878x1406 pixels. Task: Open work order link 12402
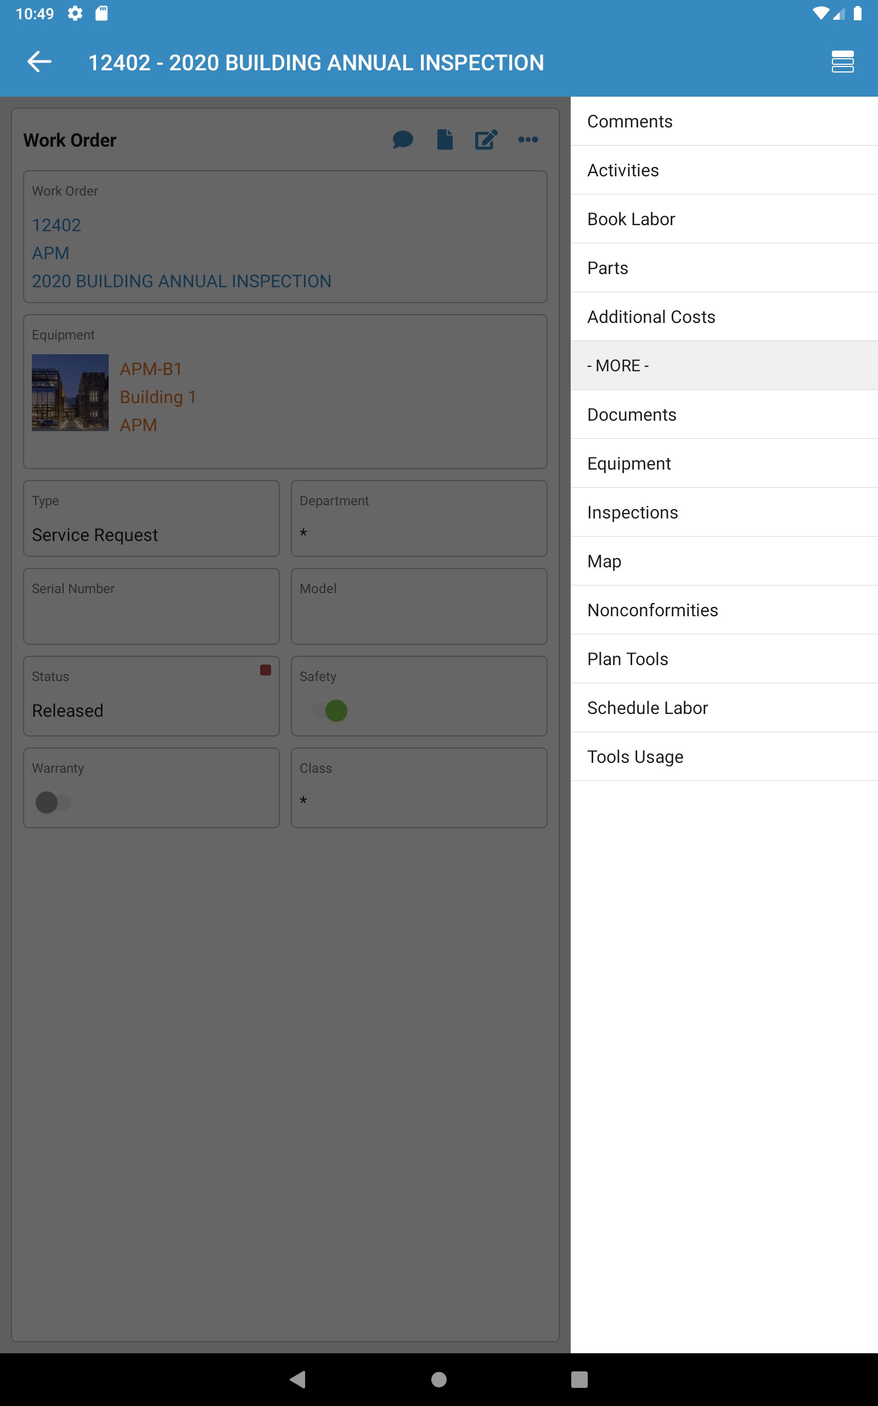coord(57,225)
